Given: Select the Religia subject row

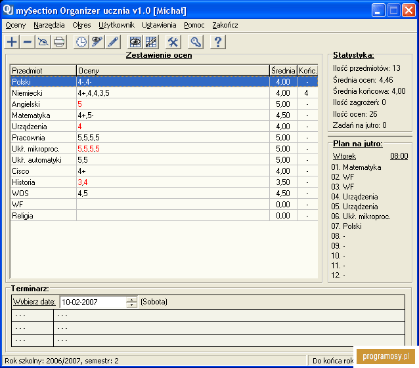Looking at the screenshot, I should (x=164, y=216).
